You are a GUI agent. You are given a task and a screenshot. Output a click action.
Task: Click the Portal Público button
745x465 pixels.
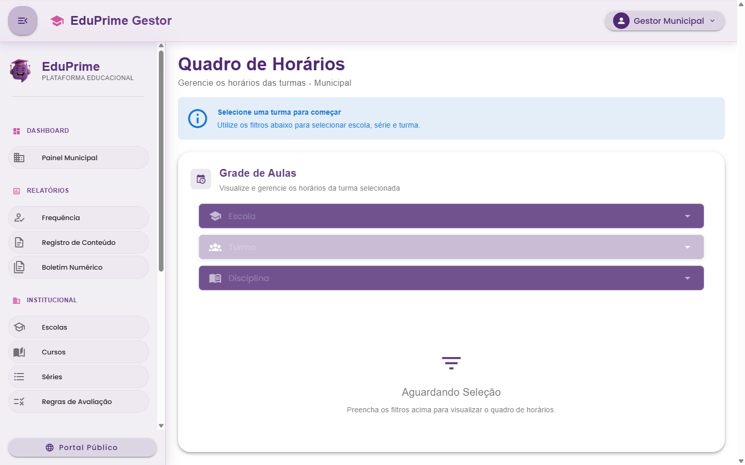[x=82, y=447]
